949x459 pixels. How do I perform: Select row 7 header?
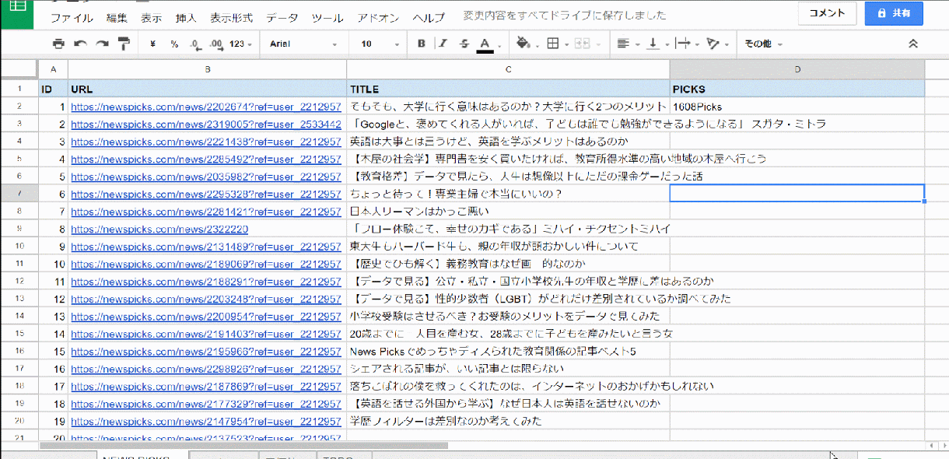(19, 194)
